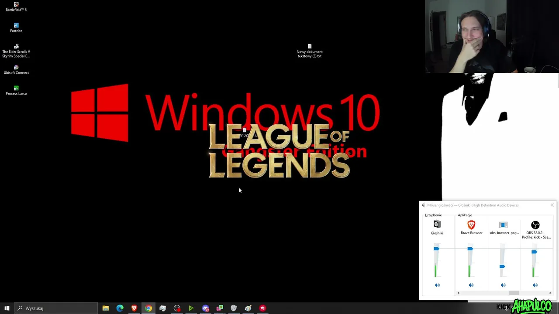Click the Urządzenie group label
This screenshot has width=559, height=314.
click(x=433, y=215)
